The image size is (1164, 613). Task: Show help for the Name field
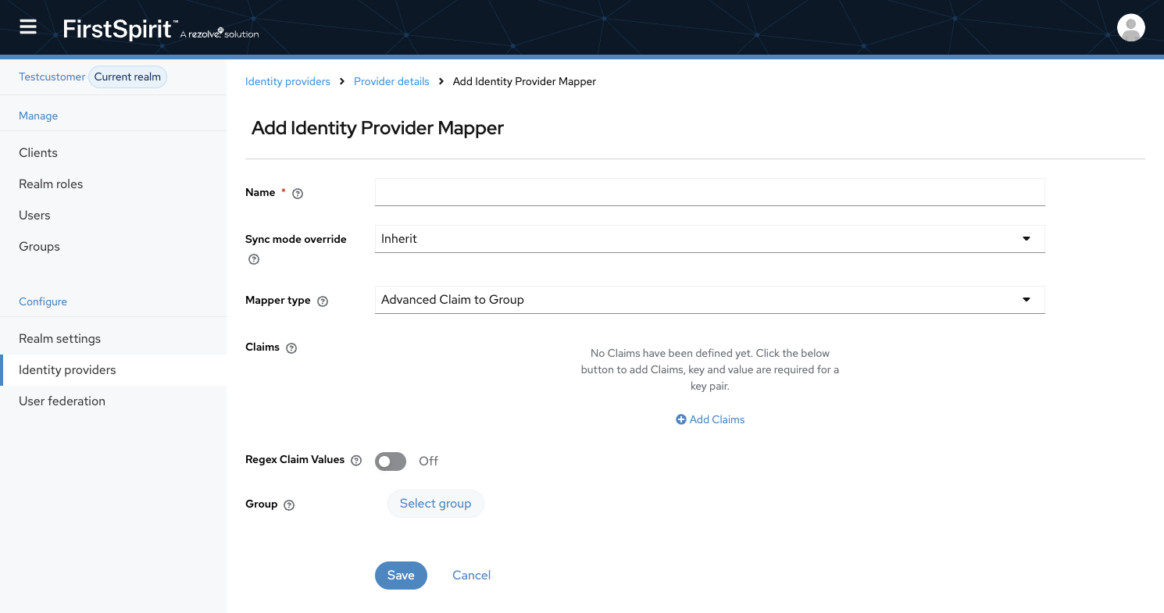[298, 194]
